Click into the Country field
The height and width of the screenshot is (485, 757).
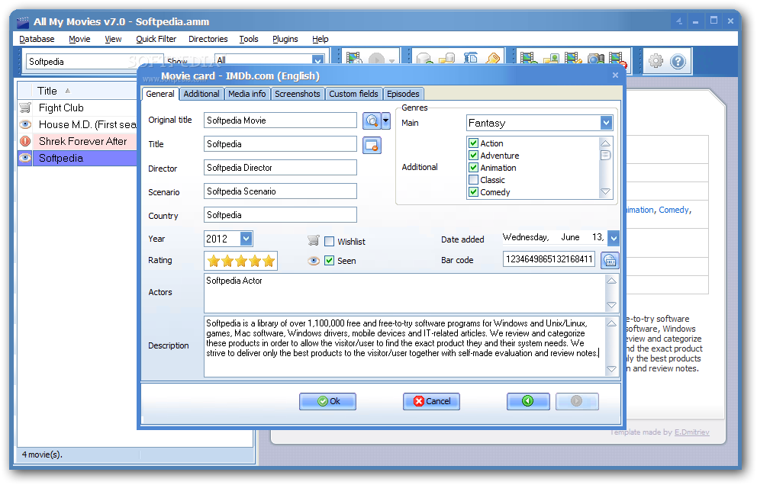[x=281, y=215]
